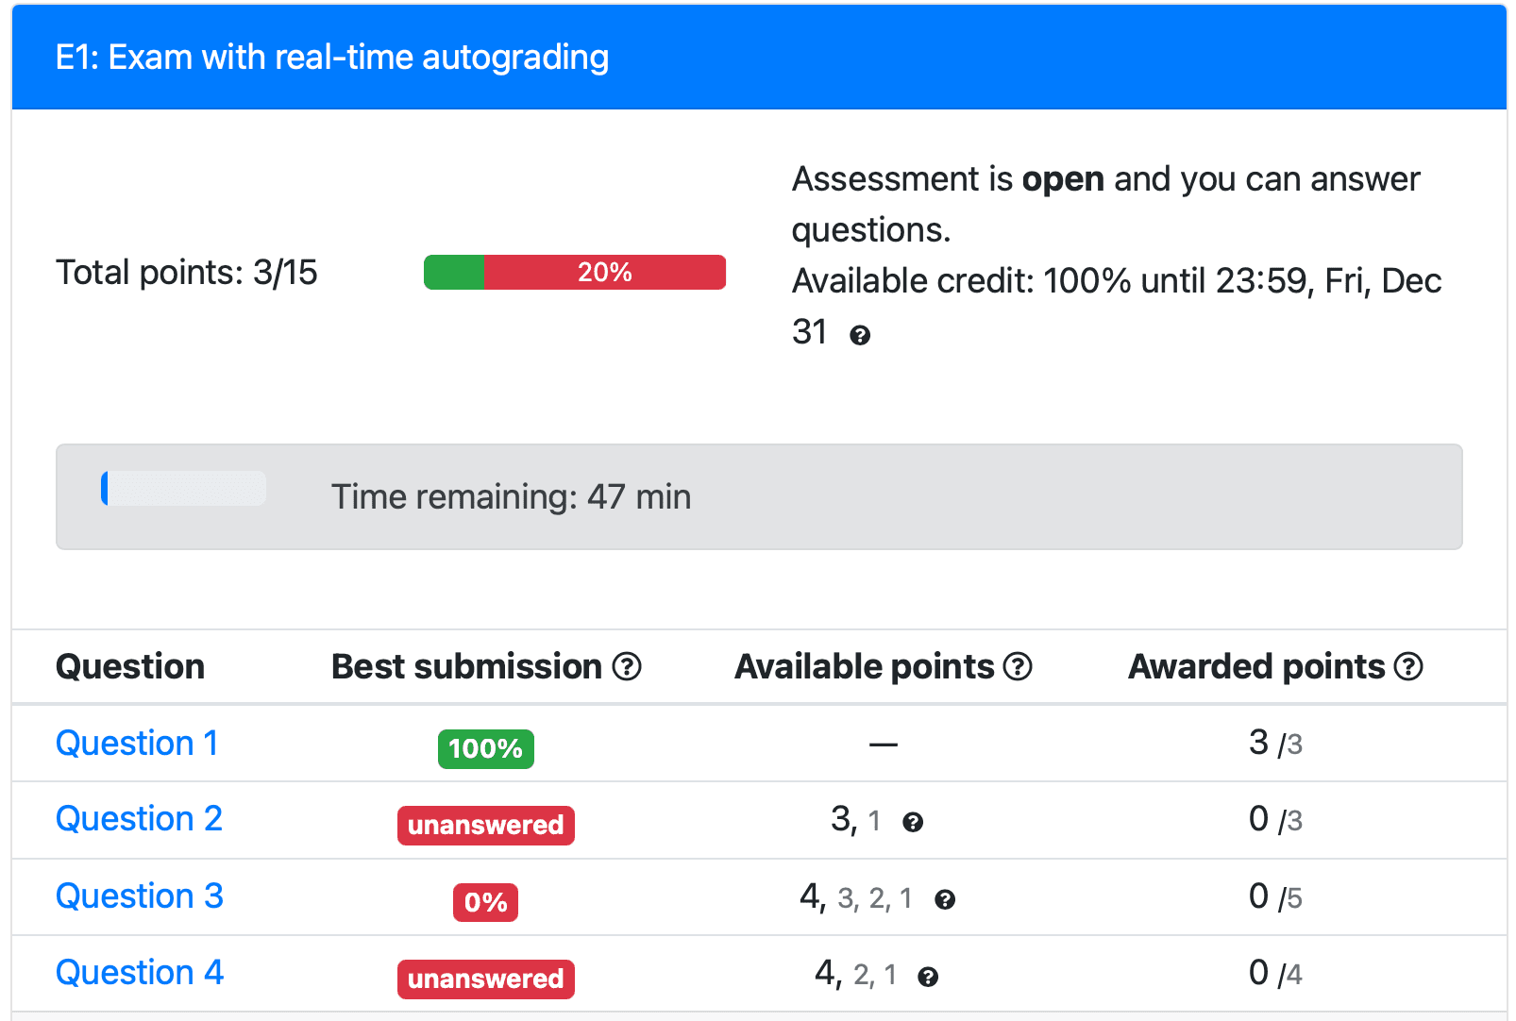Open the help icon on Question 2's points row
Image resolution: width=1516 pixels, height=1021 pixels.
coord(912,823)
